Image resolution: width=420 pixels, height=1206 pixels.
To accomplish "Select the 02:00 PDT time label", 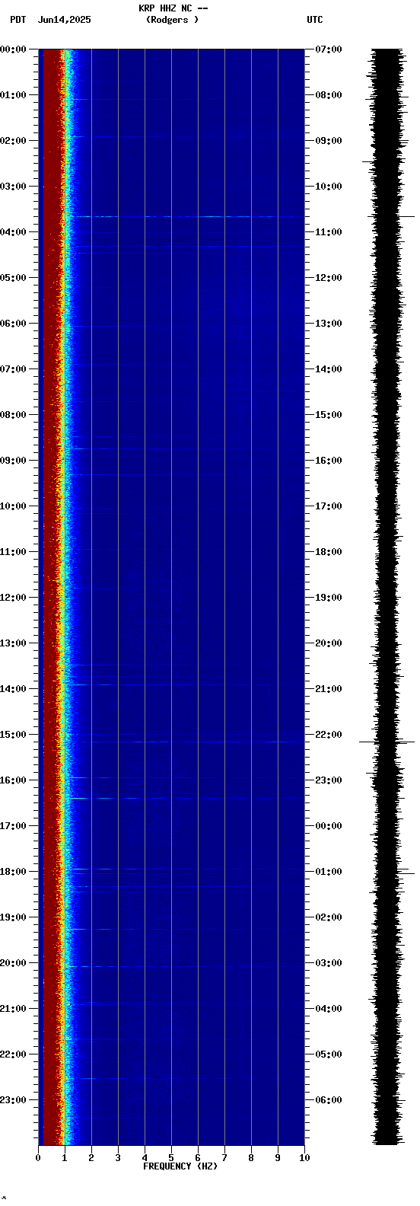I will pos(13,141).
